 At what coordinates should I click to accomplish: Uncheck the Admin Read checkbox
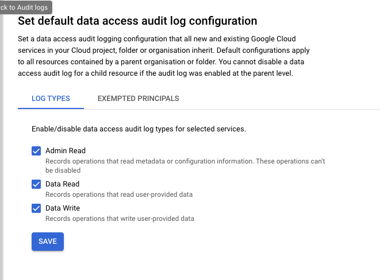36,151
